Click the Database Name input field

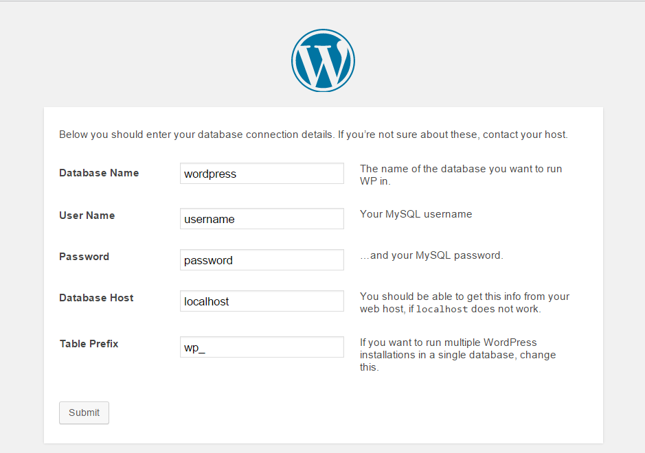261,173
